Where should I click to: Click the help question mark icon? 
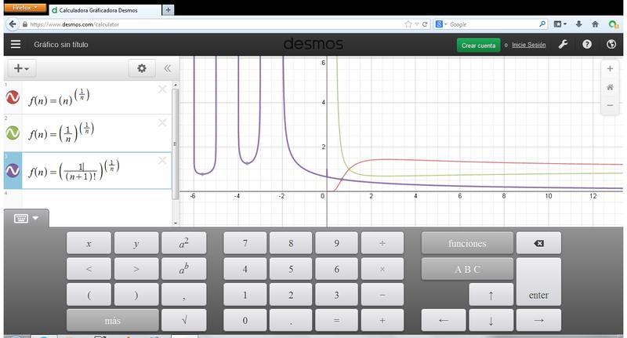(x=587, y=45)
